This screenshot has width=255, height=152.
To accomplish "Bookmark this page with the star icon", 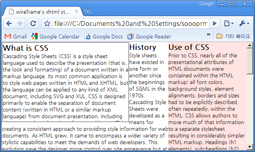I will point(47,24).
